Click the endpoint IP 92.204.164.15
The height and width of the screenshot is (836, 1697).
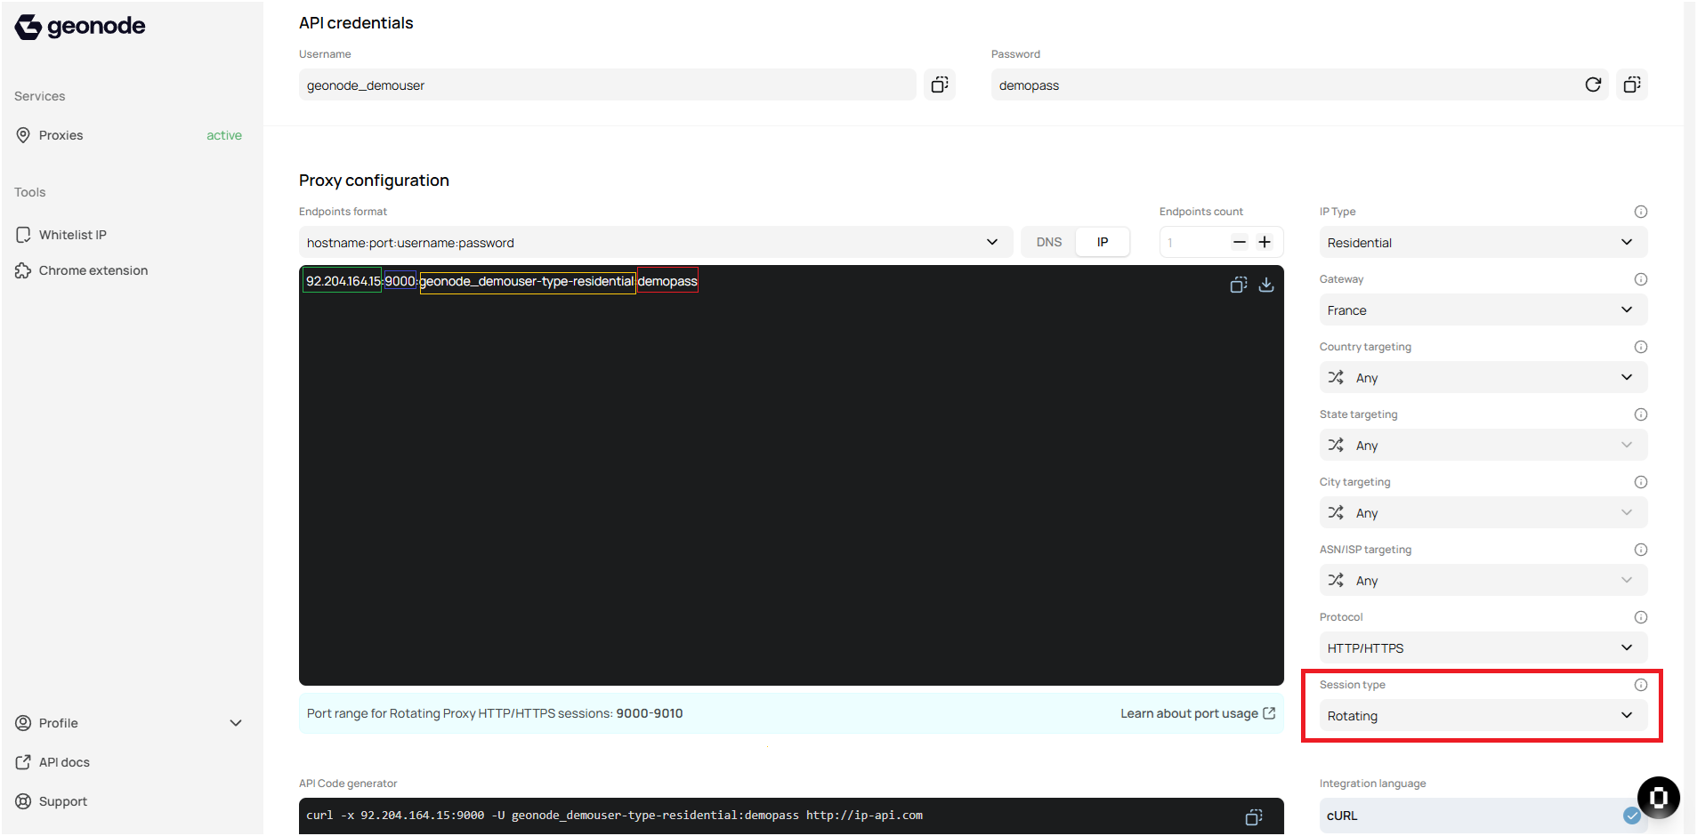(x=343, y=281)
